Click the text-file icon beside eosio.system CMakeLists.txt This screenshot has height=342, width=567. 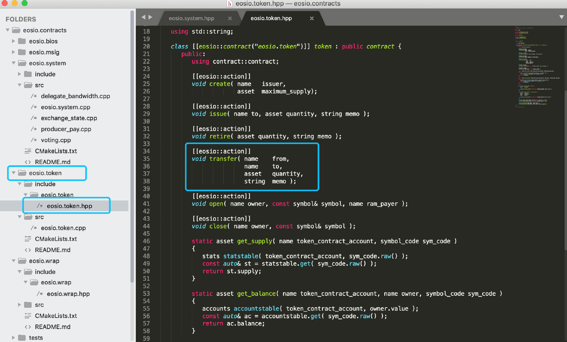click(28, 151)
